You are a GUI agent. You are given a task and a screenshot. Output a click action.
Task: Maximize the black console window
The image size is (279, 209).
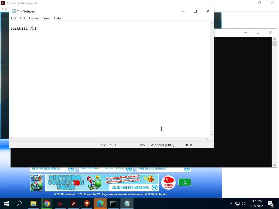click(x=258, y=32)
